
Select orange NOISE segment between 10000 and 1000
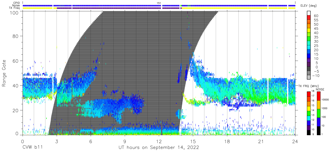click(318, 105)
